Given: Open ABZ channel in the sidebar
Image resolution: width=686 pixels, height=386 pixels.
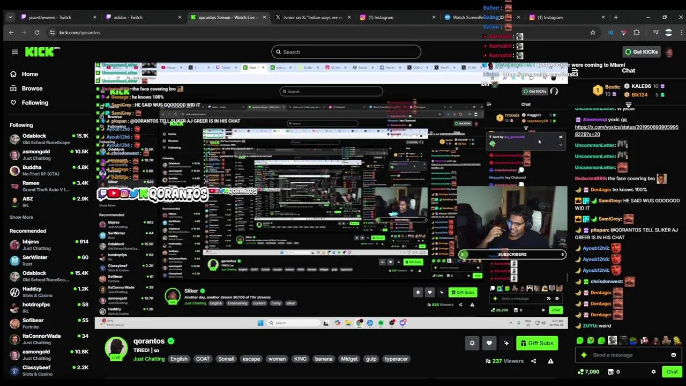Looking at the screenshot, I should (x=49, y=202).
